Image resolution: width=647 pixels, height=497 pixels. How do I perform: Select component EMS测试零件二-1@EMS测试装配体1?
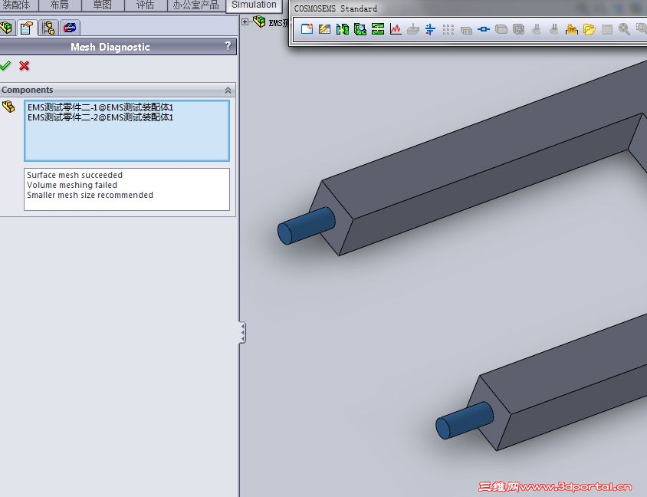pyautogui.click(x=100, y=107)
